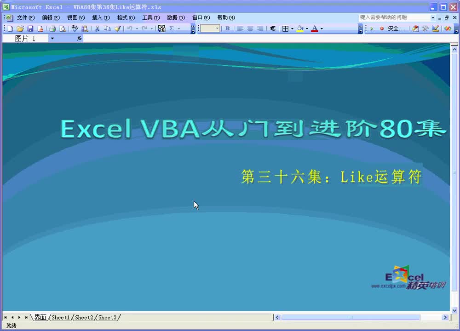Switch to the Sheet3 tab

107,318
